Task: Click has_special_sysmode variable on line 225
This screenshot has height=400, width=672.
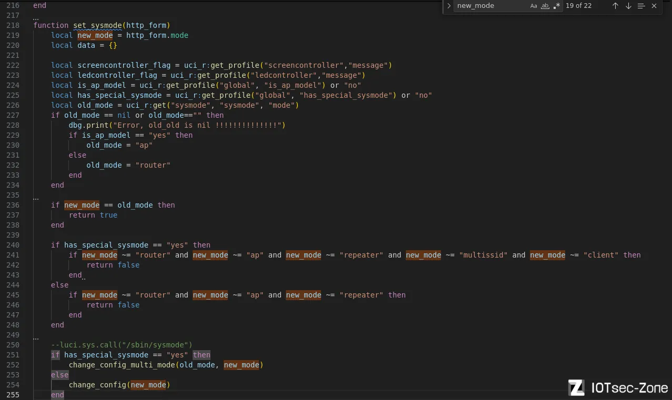Action: (119, 95)
